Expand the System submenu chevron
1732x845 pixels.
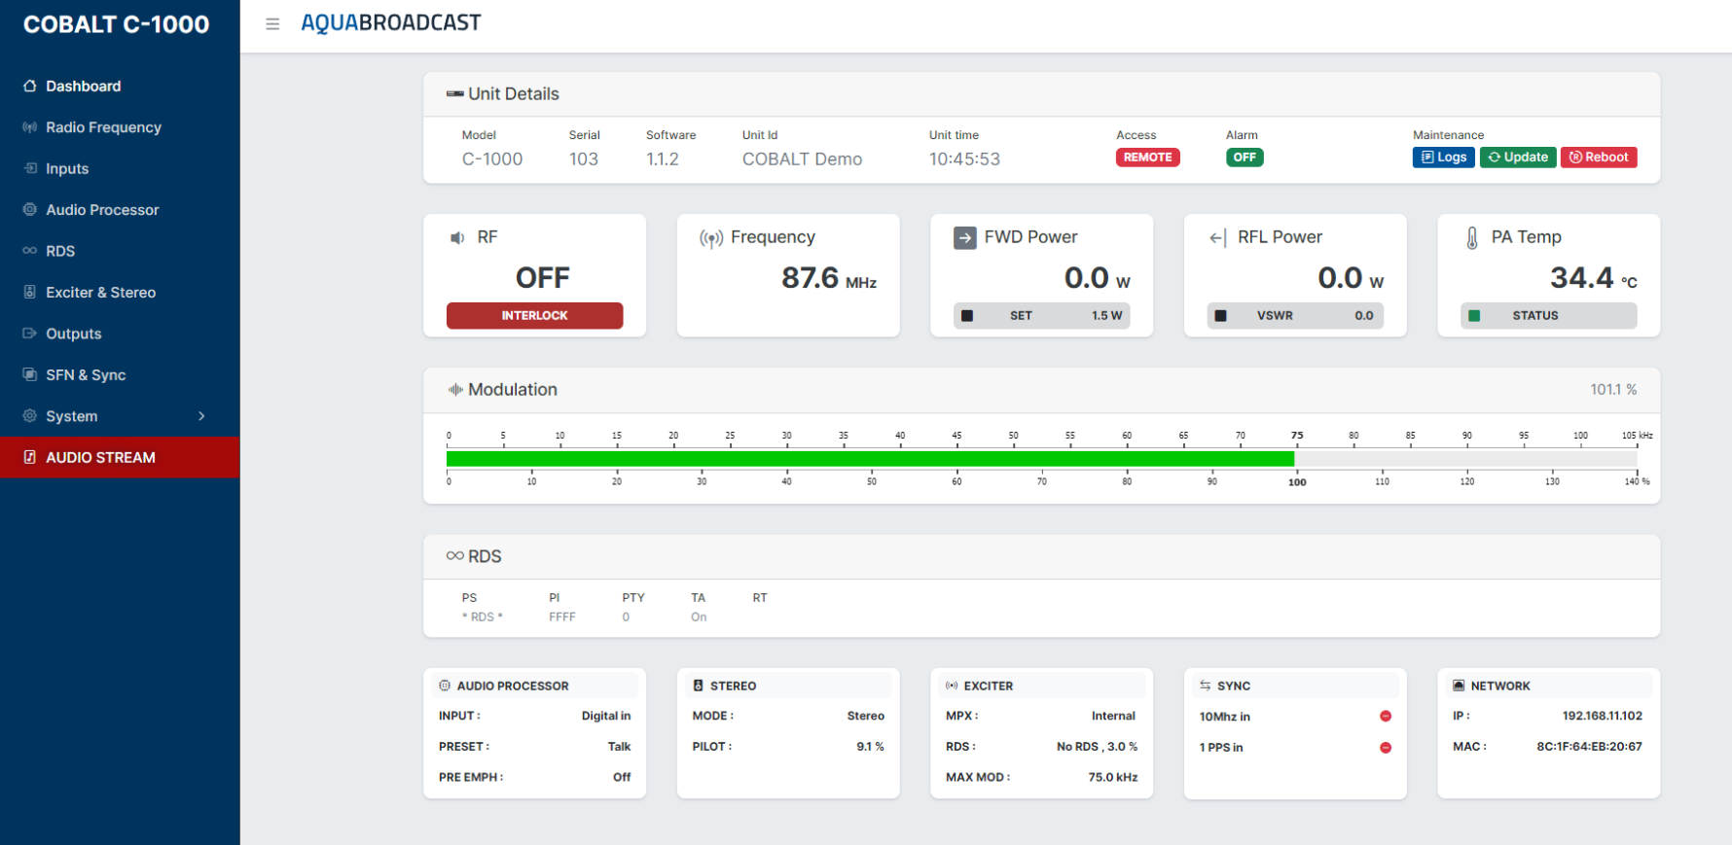pyautogui.click(x=201, y=416)
